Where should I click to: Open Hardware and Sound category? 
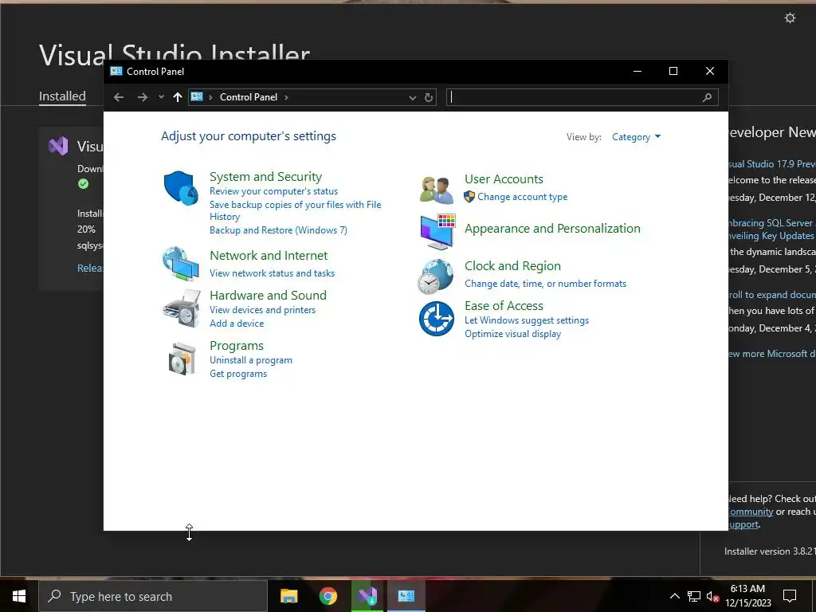coord(268,295)
